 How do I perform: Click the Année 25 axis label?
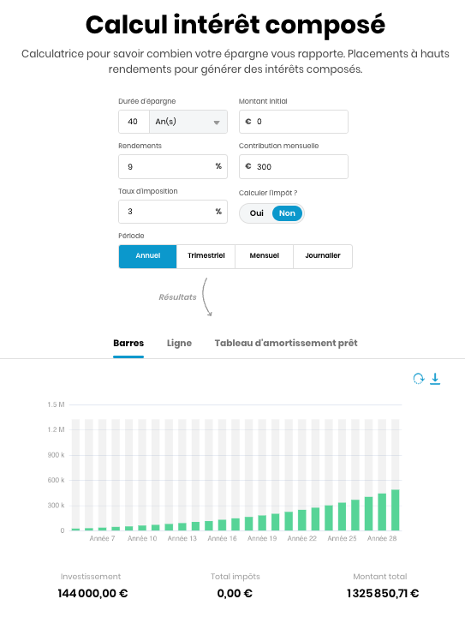tap(342, 538)
